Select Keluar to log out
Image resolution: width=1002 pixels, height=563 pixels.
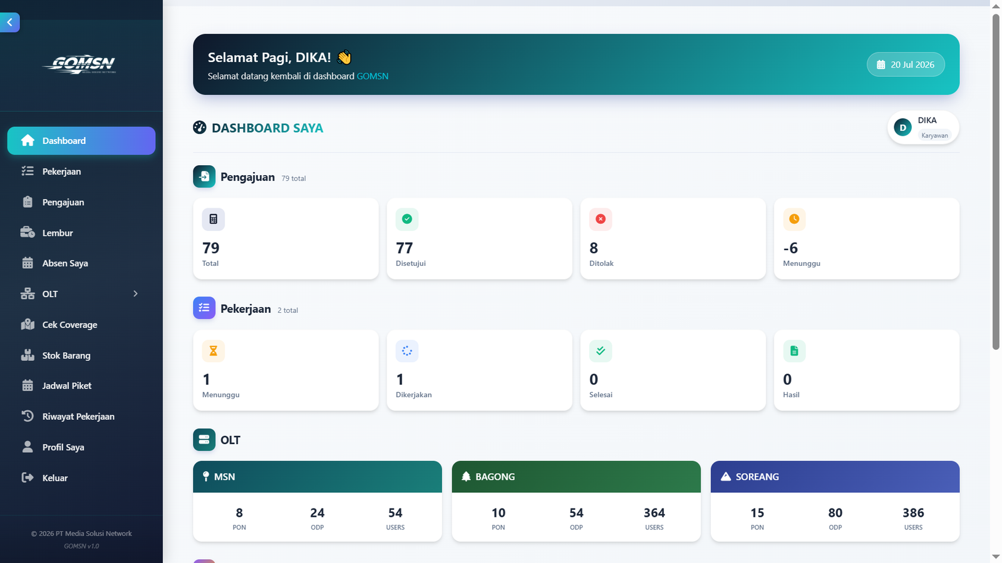[x=81, y=477]
